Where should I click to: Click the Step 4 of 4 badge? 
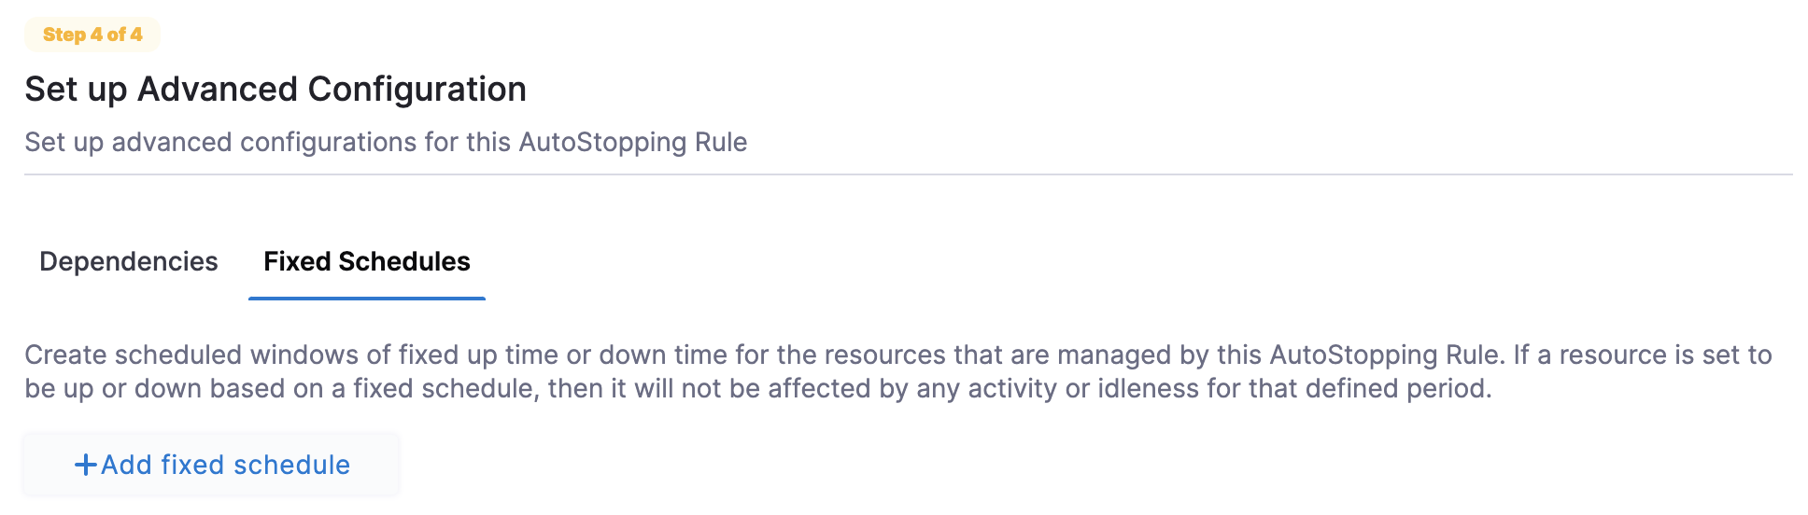(92, 35)
